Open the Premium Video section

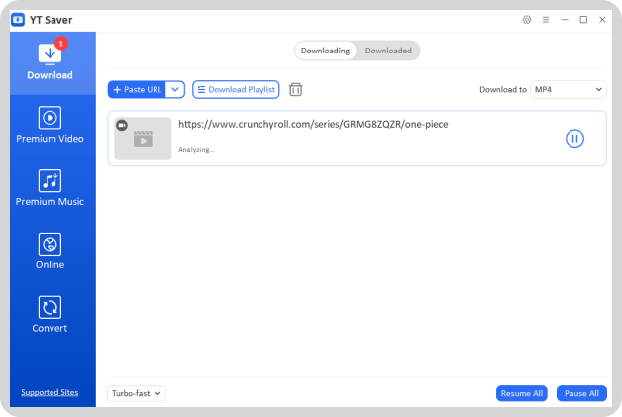click(x=50, y=125)
